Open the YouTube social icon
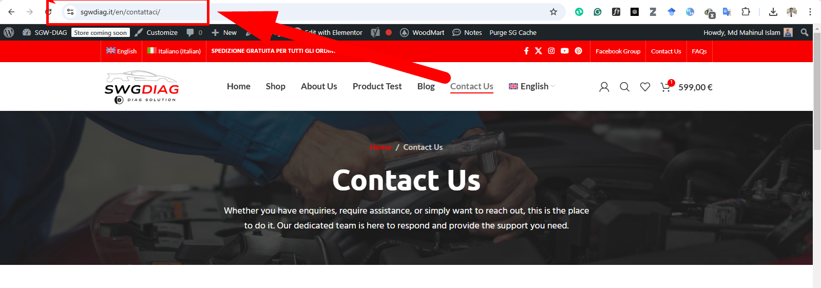821x288 pixels. [565, 51]
